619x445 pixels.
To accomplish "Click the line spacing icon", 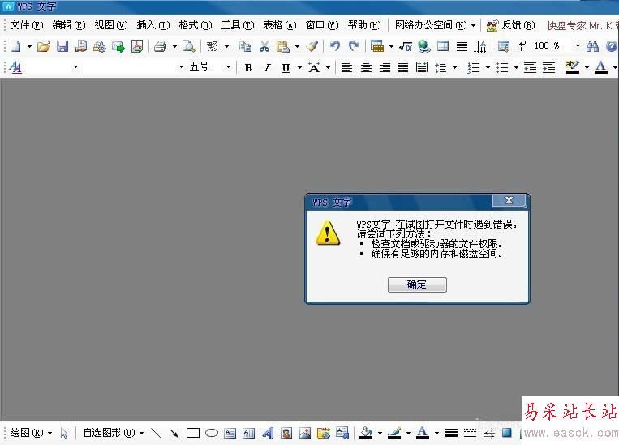I will 441,68.
